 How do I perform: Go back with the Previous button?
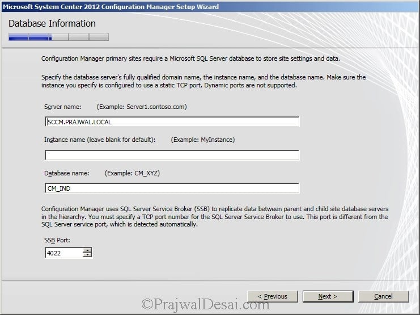(273, 296)
